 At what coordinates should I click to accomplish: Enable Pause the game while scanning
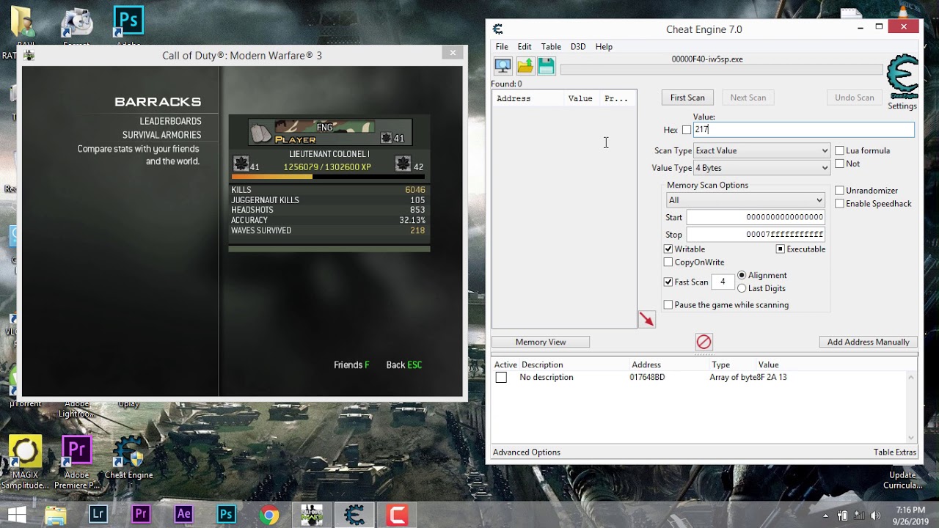(x=668, y=304)
